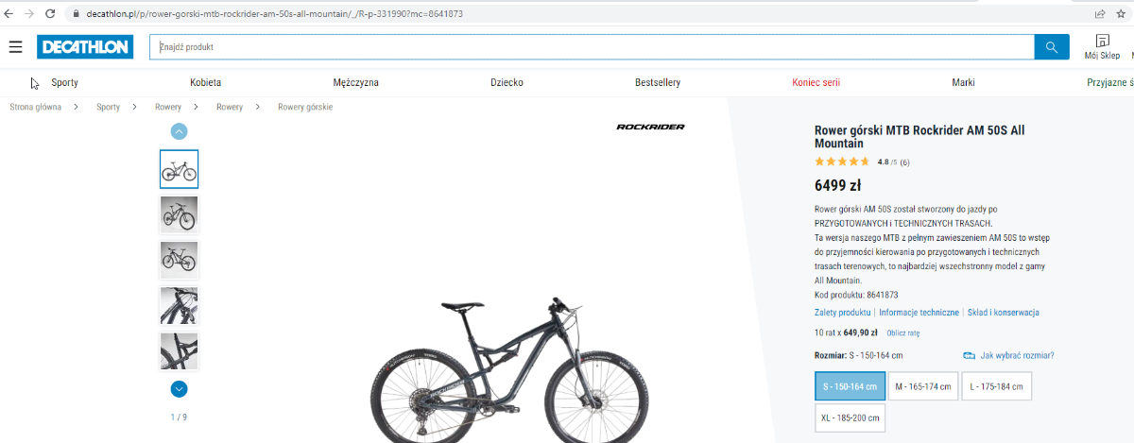Click browser back arrow

pyautogui.click(x=10, y=14)
